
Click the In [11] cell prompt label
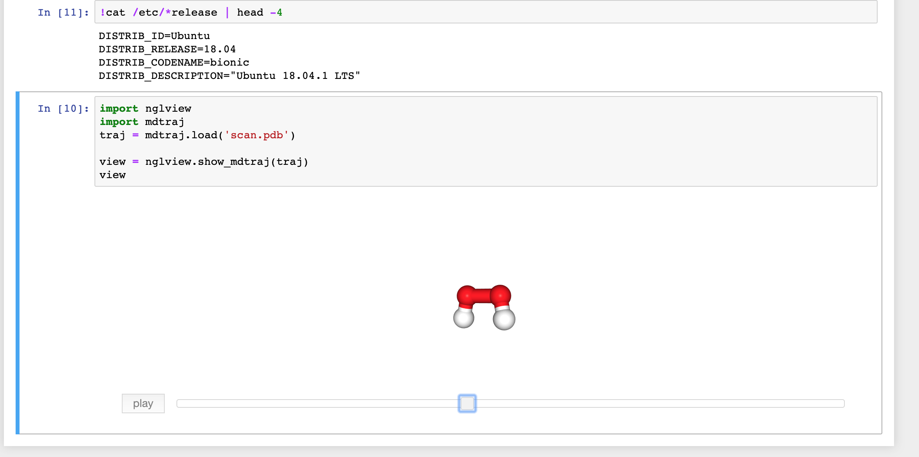tap(62, 12)
